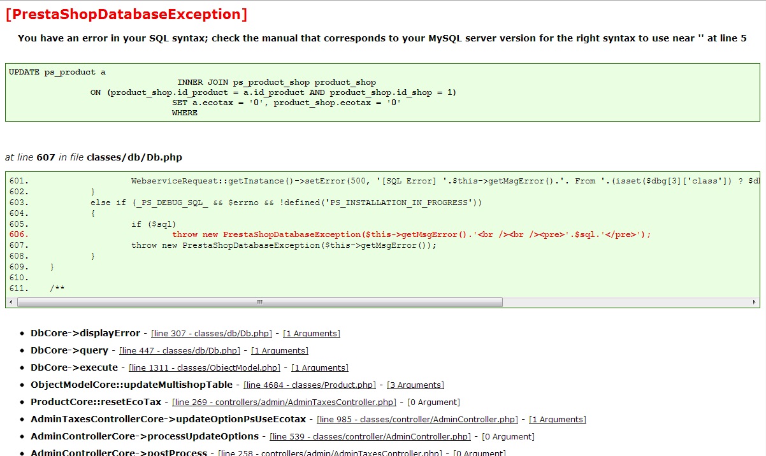Screen dimensions: 766x456
Task: Click the DbCore->query stack entry
Action: 69,350
